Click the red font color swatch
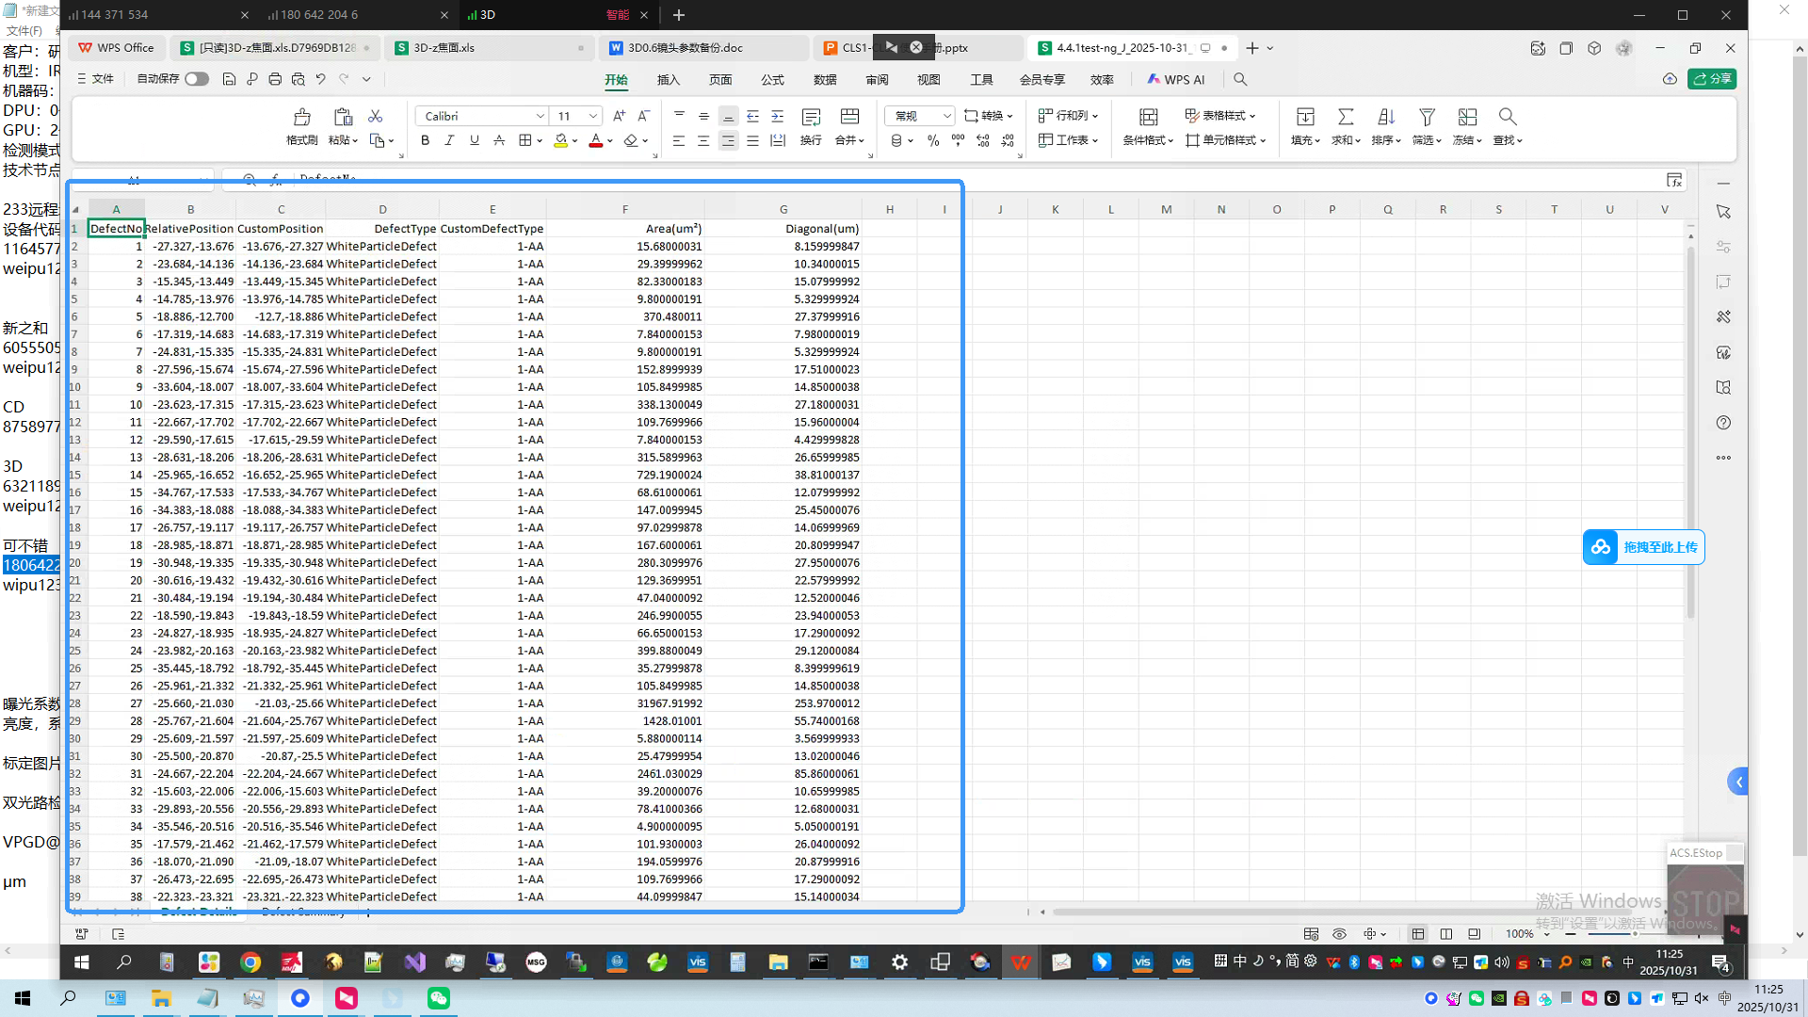Viewport: 1808px width, 1017px height. pyautogui.click(x=595, y=140)
